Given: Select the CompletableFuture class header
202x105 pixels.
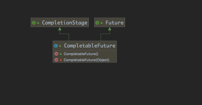Looking at the screenshot, I should pyautogui.click(x=85, y=46).
